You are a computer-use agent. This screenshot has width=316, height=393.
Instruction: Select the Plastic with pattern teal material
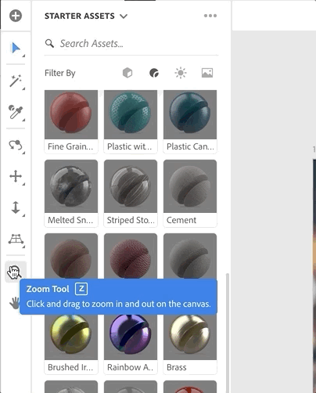[x=131, y=114]
